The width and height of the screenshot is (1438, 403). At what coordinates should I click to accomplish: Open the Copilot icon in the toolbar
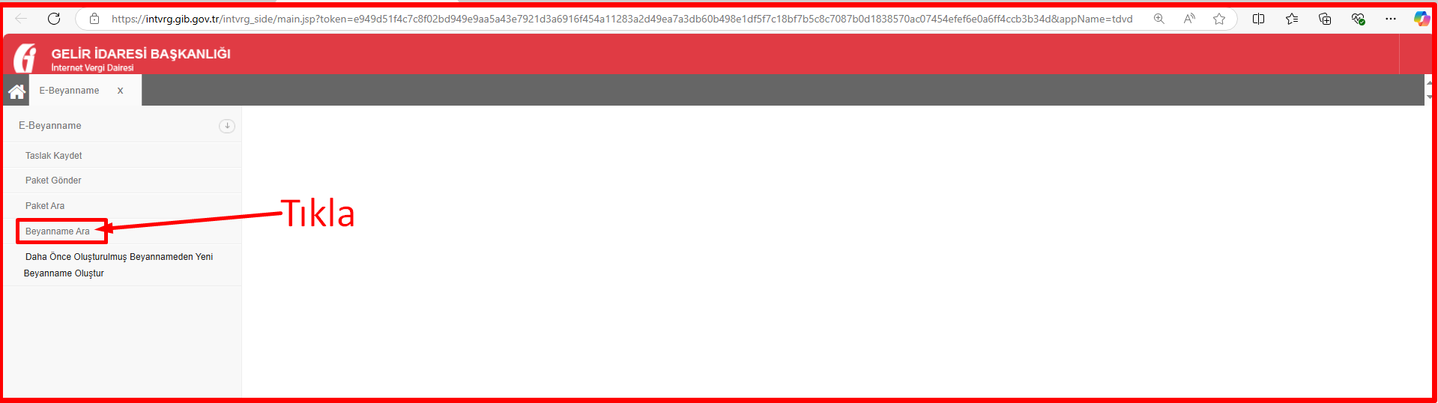pyautogui.click(x=1422, y=19)
